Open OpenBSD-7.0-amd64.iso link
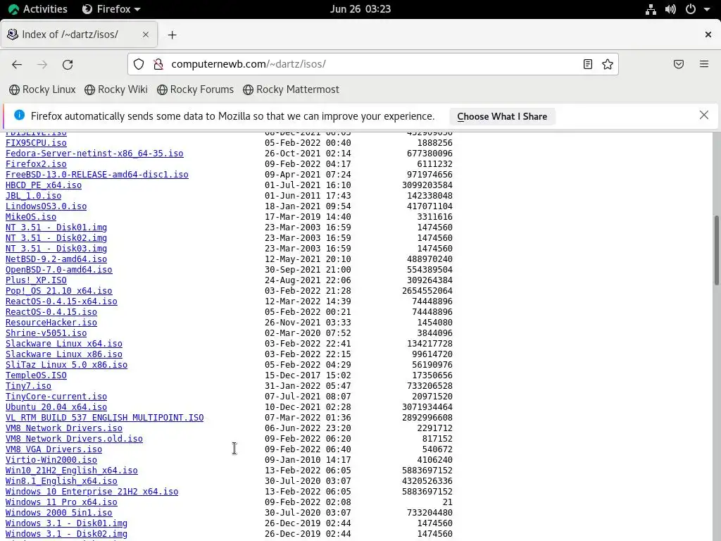The height and width of the screenshot is (541, 721). coord(59,270)
